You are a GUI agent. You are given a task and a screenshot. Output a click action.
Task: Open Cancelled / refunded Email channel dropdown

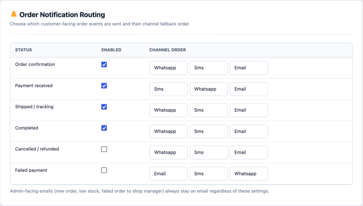(x=249, y=153)
